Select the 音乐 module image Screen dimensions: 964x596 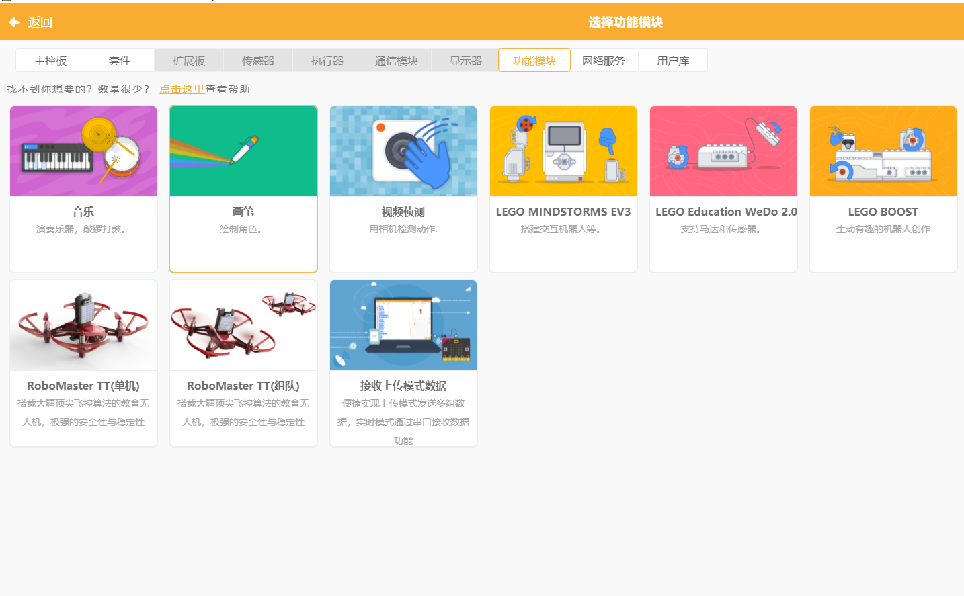coord(83,151)
